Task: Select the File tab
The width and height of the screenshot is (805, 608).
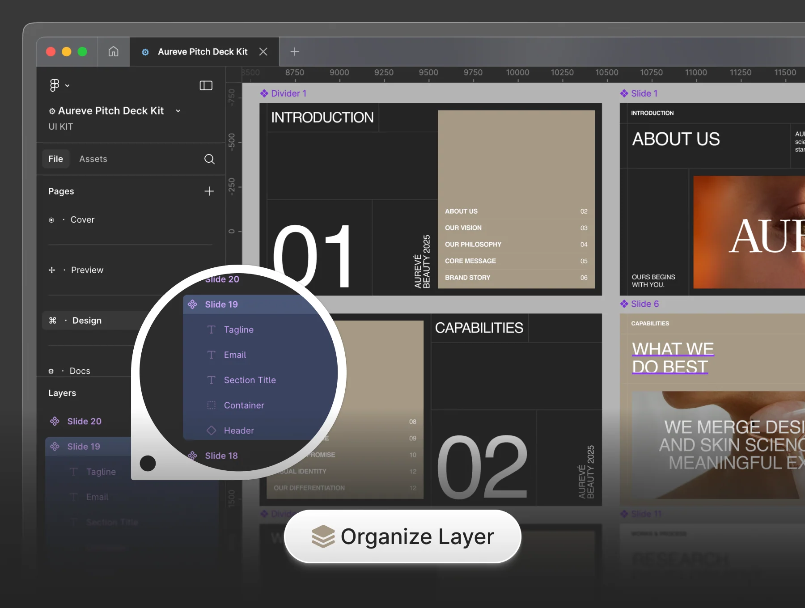Action: tap(56, 159)
